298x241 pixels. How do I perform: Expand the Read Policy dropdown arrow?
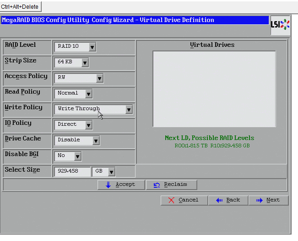pos(88,94)
